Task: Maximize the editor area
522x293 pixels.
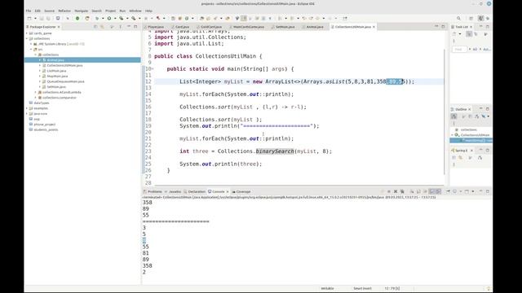Action: pyautogui.click(x=443, y=27)
